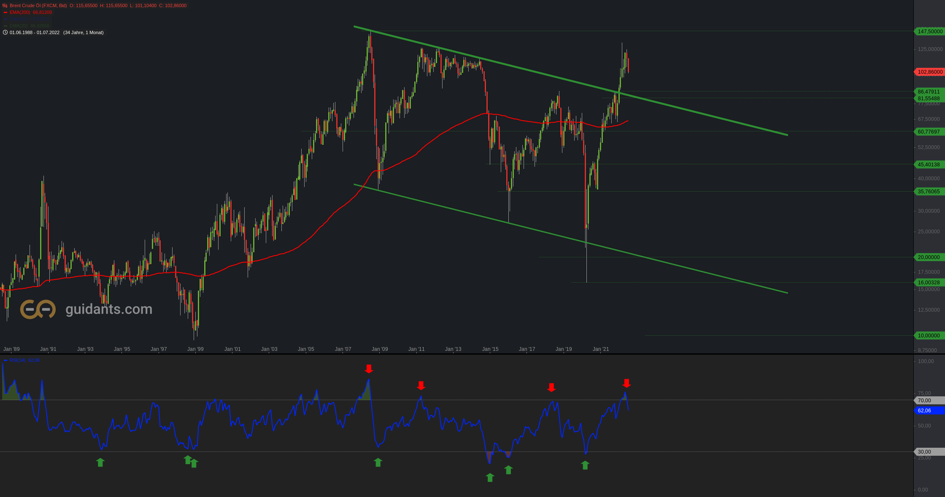Click the lowest green up arrow in the RSI panel
This screenshot has width=945, height=497.
490,477
